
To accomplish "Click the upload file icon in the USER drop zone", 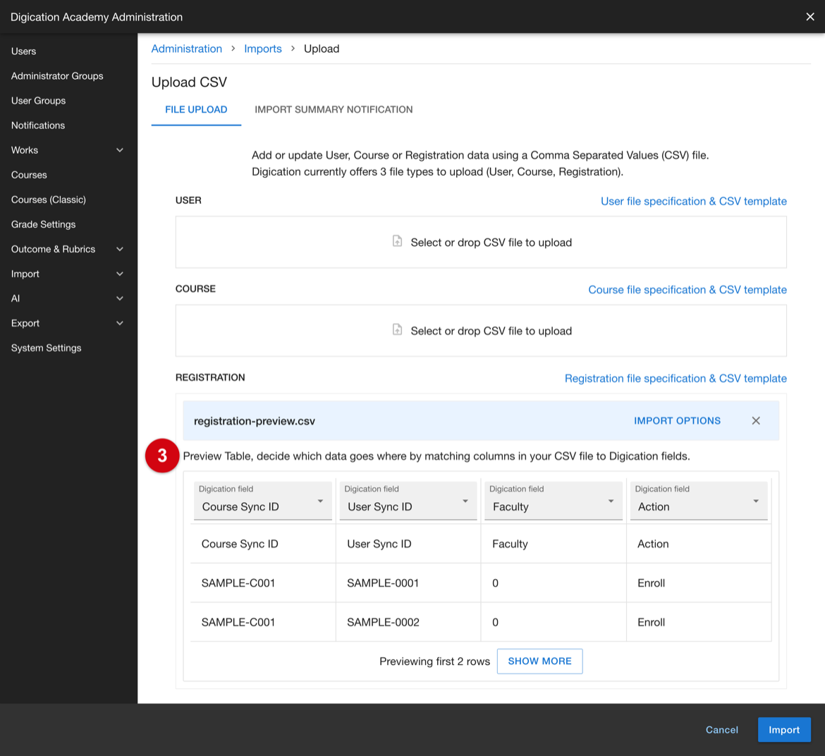I will pos(397,241).
